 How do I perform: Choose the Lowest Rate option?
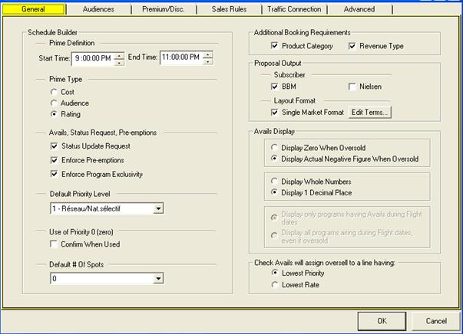point(275,284)
